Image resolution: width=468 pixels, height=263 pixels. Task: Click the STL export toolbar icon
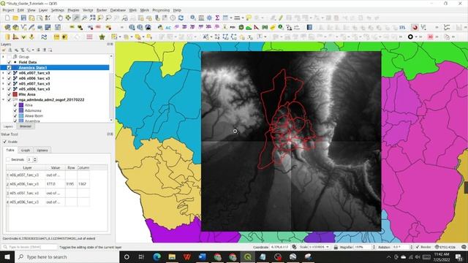click(x=402, y=28)
